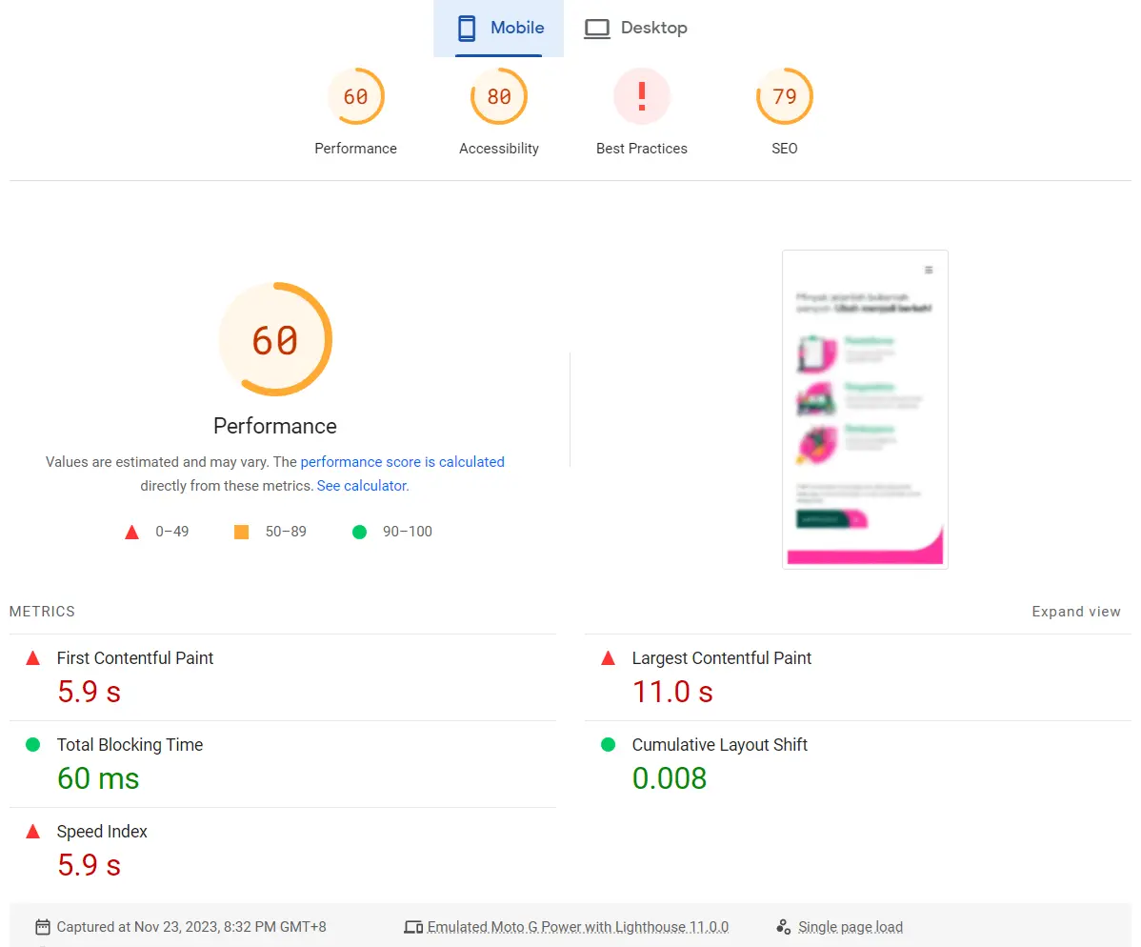Click the Best Practices warning icon

(x=641, y=97)
